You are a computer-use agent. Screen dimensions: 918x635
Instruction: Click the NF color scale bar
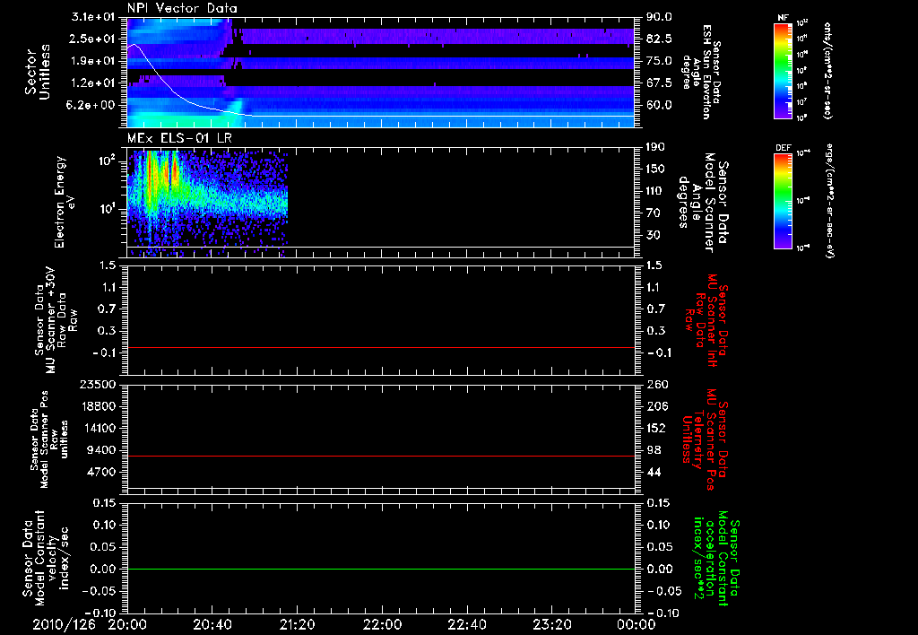pos(784,71)
